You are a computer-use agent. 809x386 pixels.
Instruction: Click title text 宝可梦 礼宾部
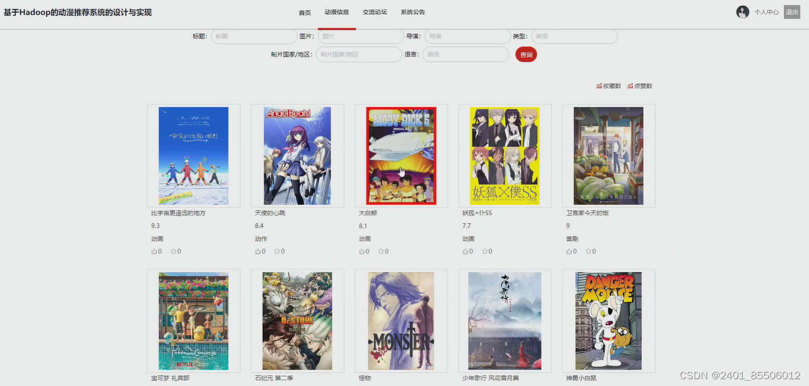coord(171,378)
